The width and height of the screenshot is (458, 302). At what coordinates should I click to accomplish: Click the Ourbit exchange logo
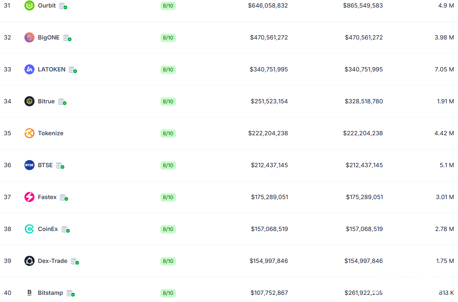click(x=29, y=6)
